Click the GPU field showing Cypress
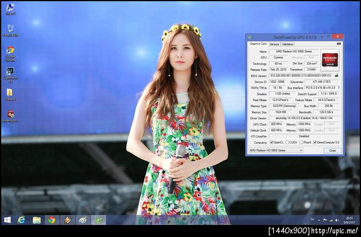The width and height of the screenshot is (361, 237). click(279, 58)
